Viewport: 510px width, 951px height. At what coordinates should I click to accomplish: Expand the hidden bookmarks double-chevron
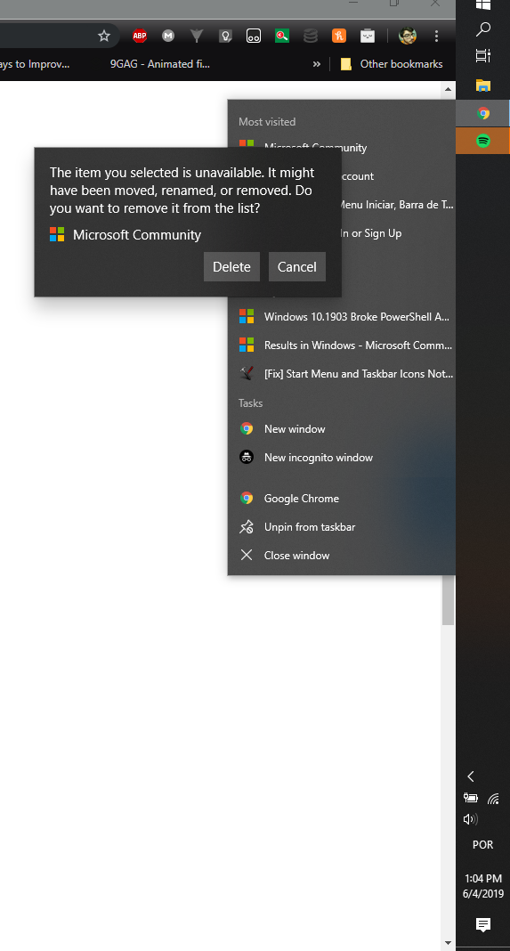(317, 64)
